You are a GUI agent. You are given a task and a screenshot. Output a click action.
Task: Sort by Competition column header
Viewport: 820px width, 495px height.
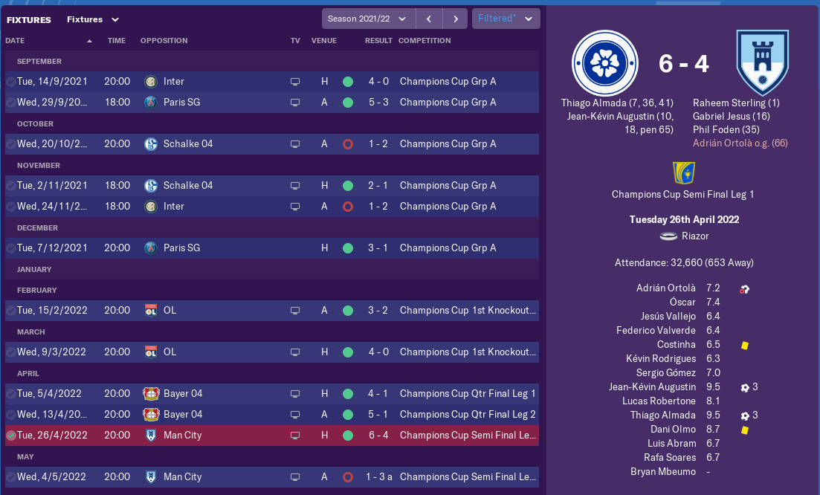[424, 41]
